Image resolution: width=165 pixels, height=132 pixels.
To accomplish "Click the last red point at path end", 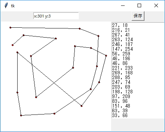I will (x=12, y=45).
